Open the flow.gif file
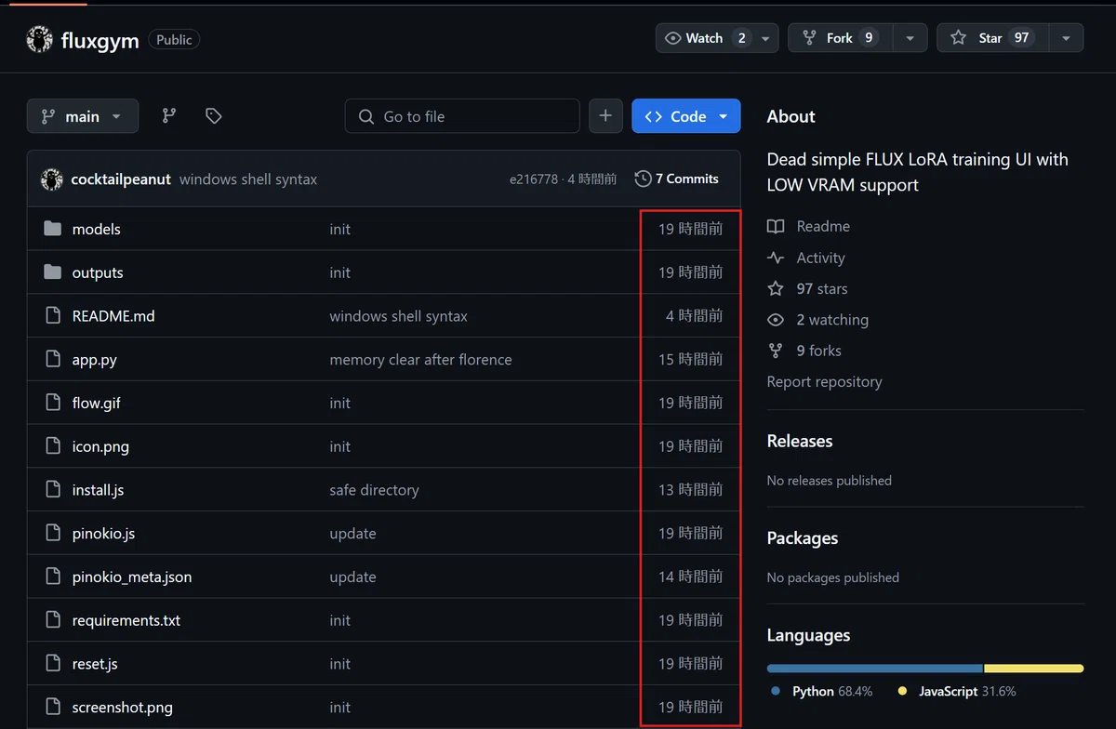This screenshot has height=729, width=1116. click(x=97, y=403)
